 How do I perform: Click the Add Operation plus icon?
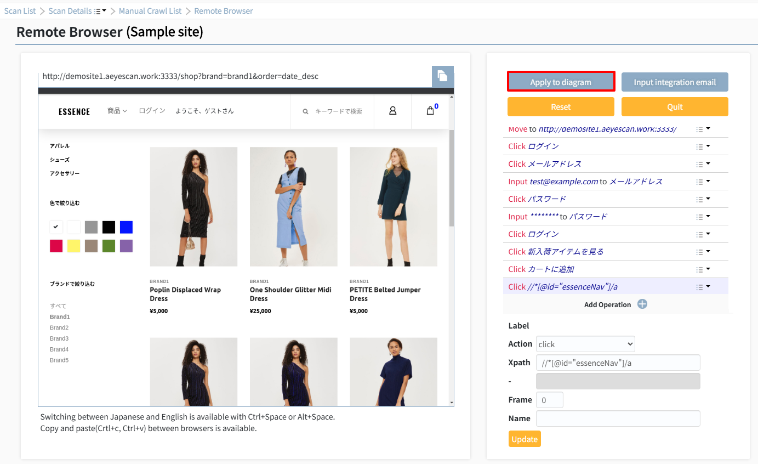[642, 304]
